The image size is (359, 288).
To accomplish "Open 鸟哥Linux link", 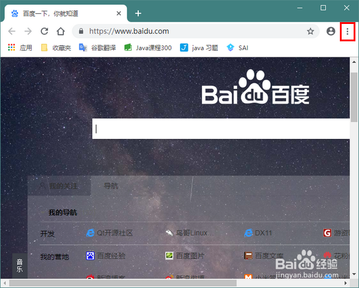I will tap(189, 233).
